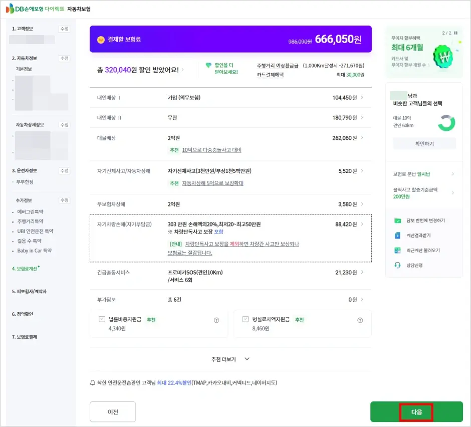Click the 계산결과받기 document icon
The width and height of the screenshot is (471, 427).
tap(397, 235)
